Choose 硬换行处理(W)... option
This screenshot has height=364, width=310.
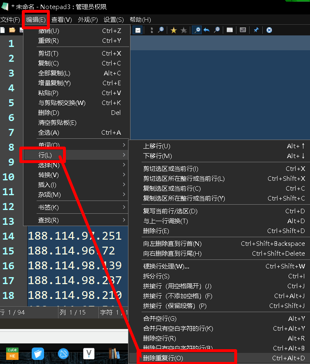point(166,266)
